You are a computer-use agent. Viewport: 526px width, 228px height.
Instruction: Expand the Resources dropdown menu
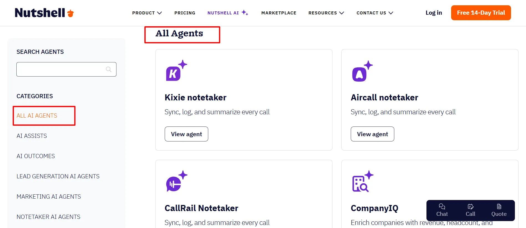[x=326, y=13]
